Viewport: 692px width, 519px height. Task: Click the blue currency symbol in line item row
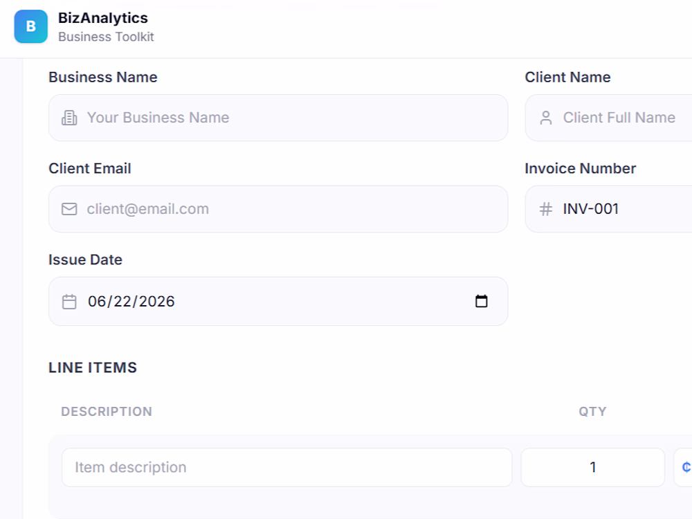(x=686, y=467)
